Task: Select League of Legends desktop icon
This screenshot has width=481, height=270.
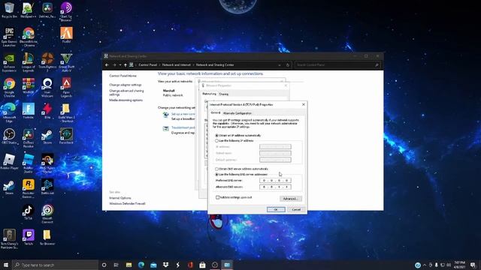Action: (29, 62)
